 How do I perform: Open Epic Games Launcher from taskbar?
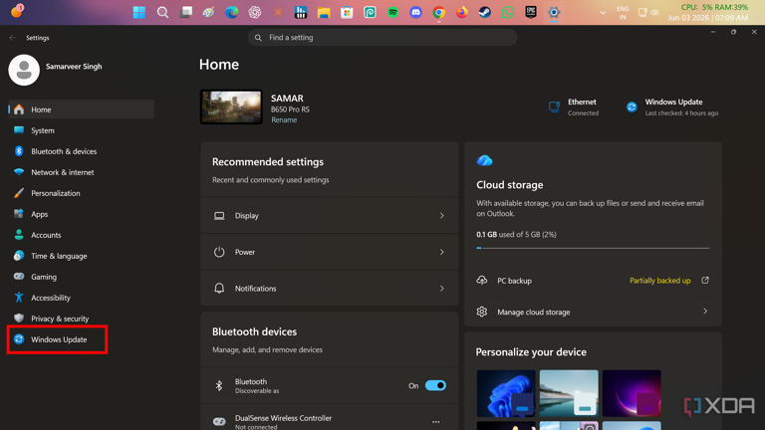click(531, 12)
